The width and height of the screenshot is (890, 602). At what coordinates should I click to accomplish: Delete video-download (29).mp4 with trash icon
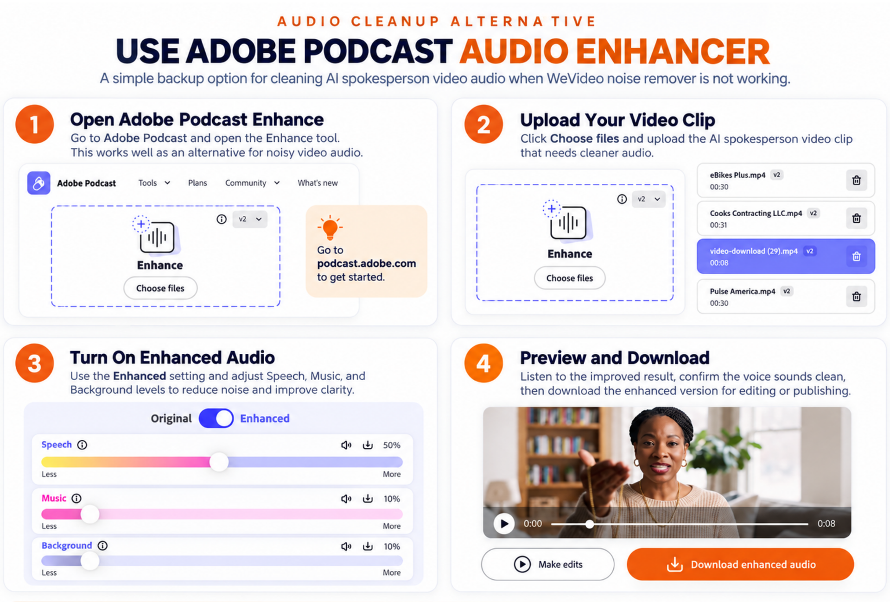tap(857, 256)
